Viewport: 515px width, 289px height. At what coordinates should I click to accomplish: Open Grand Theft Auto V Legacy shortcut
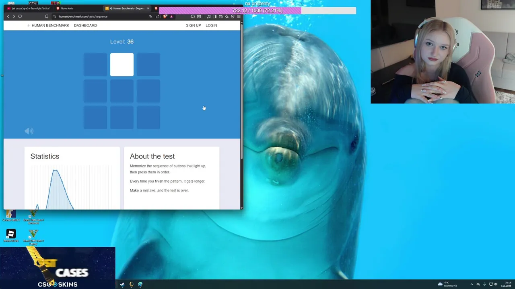coord(33,237)
